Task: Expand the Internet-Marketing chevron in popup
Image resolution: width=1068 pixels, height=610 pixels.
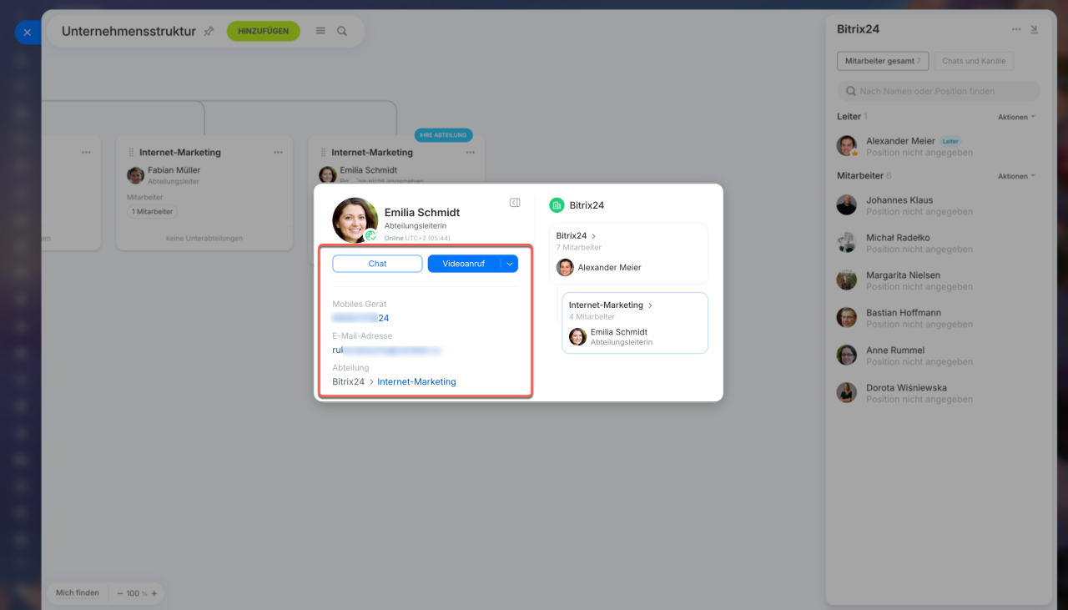Action: [650, 305]
